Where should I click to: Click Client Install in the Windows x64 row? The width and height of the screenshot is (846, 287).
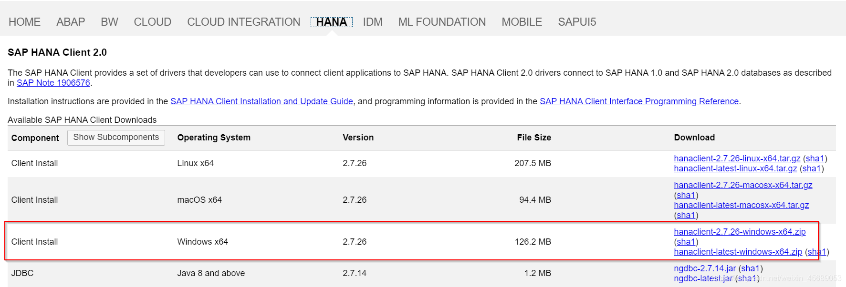click(x=34, y=242)
